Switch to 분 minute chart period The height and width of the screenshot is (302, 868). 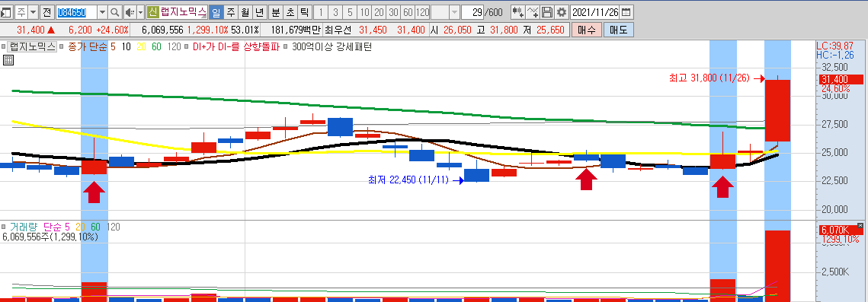[275, 11]
